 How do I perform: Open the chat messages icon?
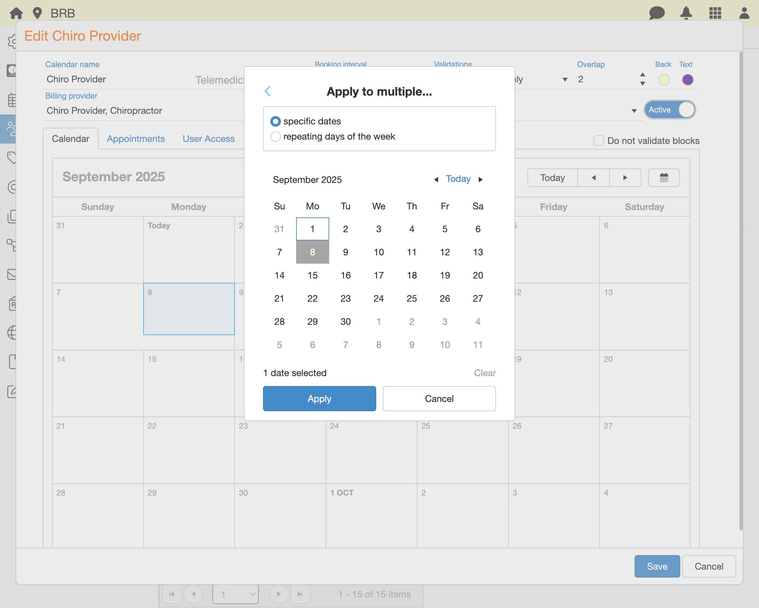(x=656, y=13)
